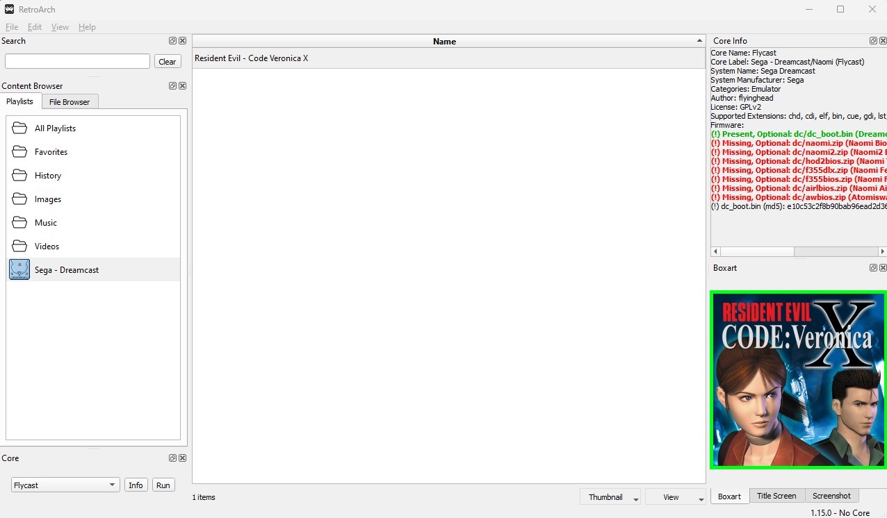The image size is (887, 518).
Task: Float the Core Info panel
Action: (873, 41)
